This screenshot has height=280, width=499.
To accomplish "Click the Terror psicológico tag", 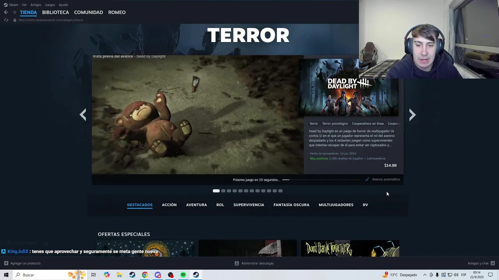I will 335,124.
